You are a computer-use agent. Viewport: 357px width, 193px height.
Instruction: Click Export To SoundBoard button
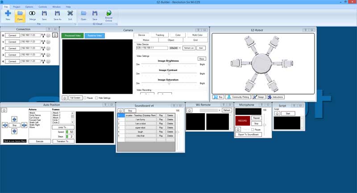[249, 135]
